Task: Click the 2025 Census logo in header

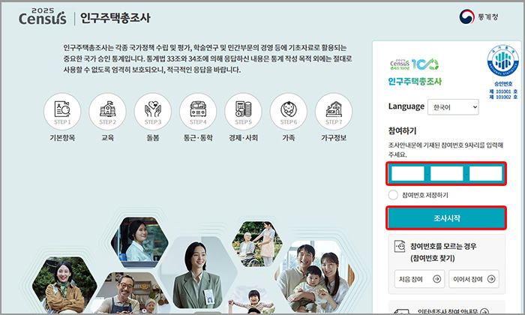Action: (x=43, y=17)
